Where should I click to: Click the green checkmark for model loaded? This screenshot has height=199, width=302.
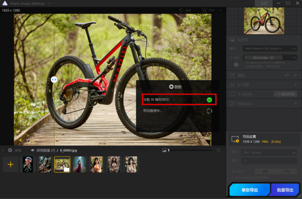pyautogui.click(x=209, y=100)
